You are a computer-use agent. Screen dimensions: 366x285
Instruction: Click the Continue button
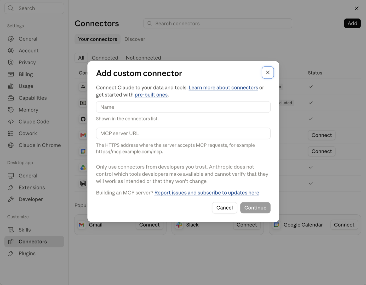tap(255, 208)
